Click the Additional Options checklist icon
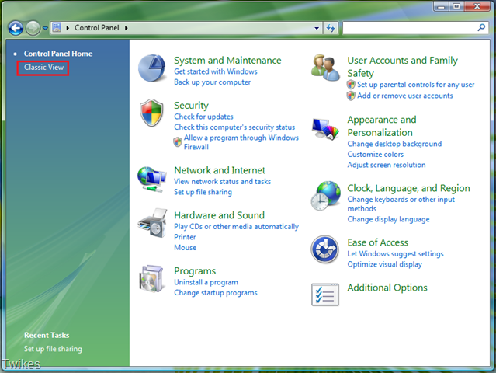496x373 pixels. (325, 295)
